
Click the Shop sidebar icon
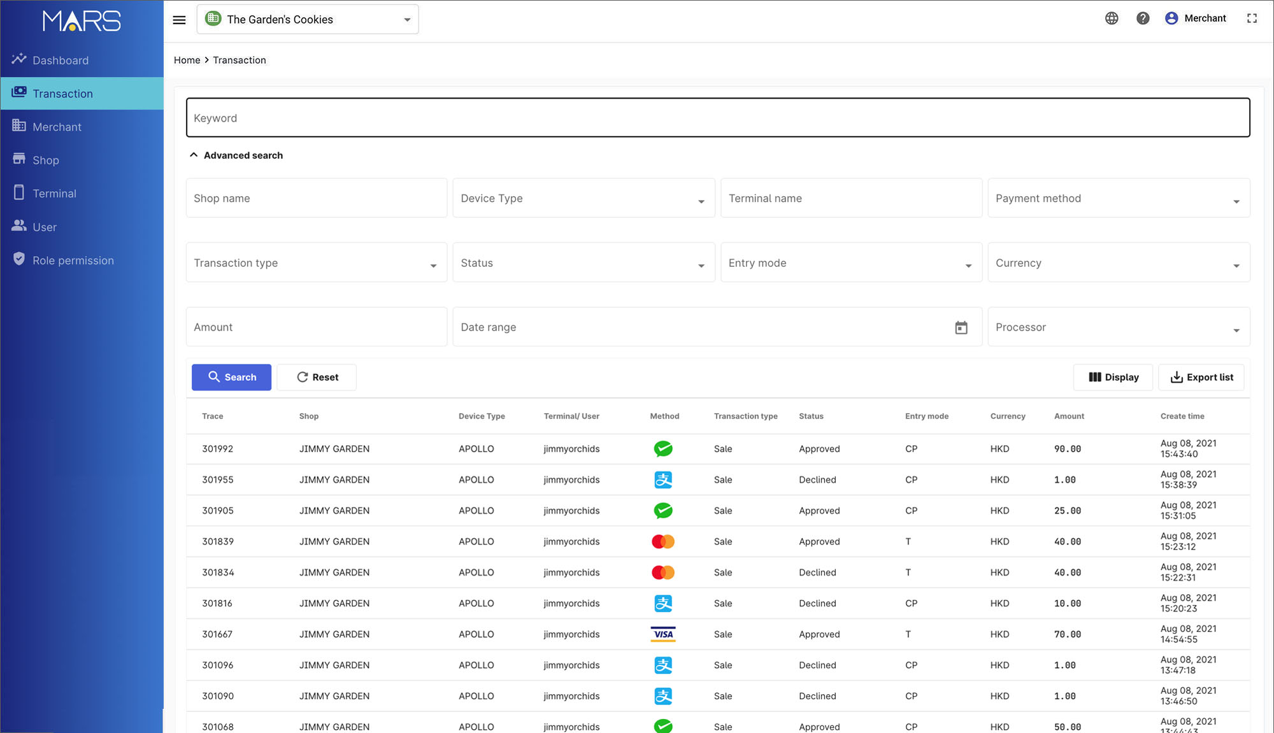click(19, 159)
